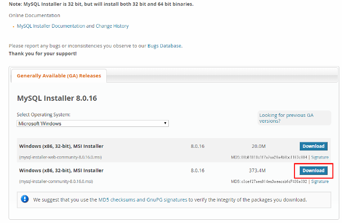The width and height of the screenshot is (342, 223).
Task: Click the mysql-installer-community-8.0.16.0.msi filename
Action: coord(58,182)
